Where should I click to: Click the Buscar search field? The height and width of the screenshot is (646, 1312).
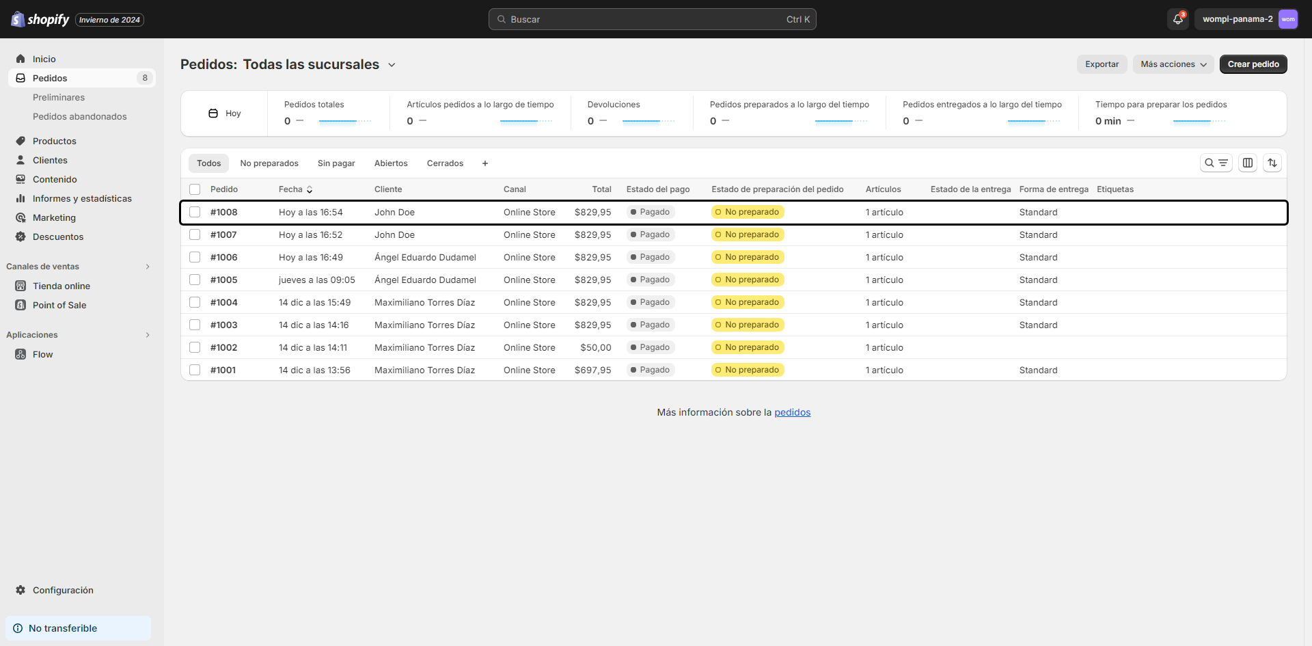(x=651, y=19)
